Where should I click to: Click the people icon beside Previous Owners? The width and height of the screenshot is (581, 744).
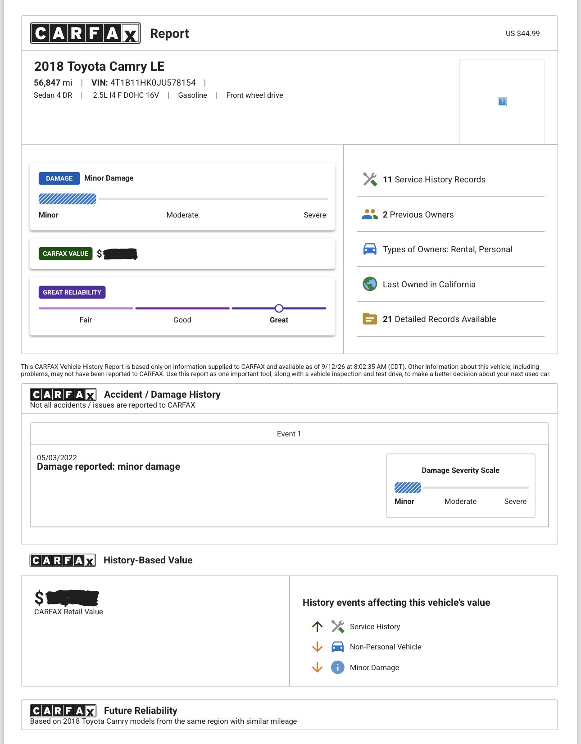coord(370,214)
